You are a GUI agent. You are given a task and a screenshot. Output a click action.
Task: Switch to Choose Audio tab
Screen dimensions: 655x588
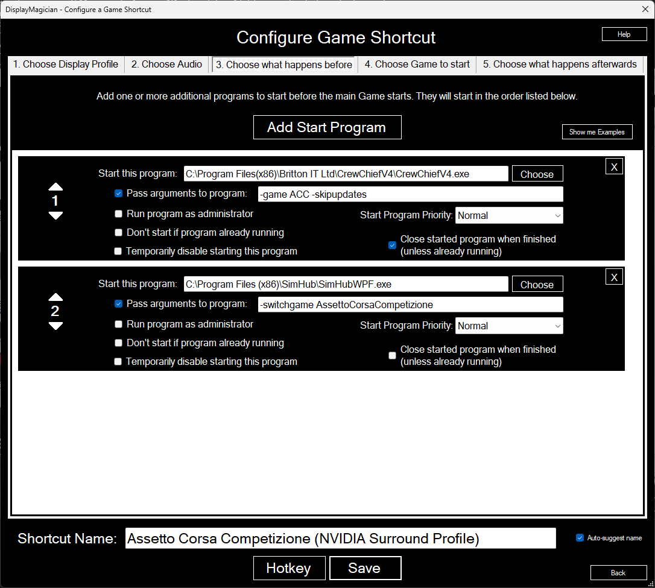166,65
